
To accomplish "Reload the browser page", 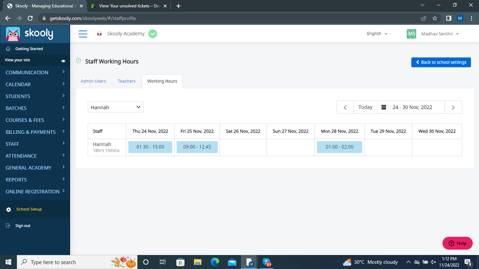I will coord(30,18).
